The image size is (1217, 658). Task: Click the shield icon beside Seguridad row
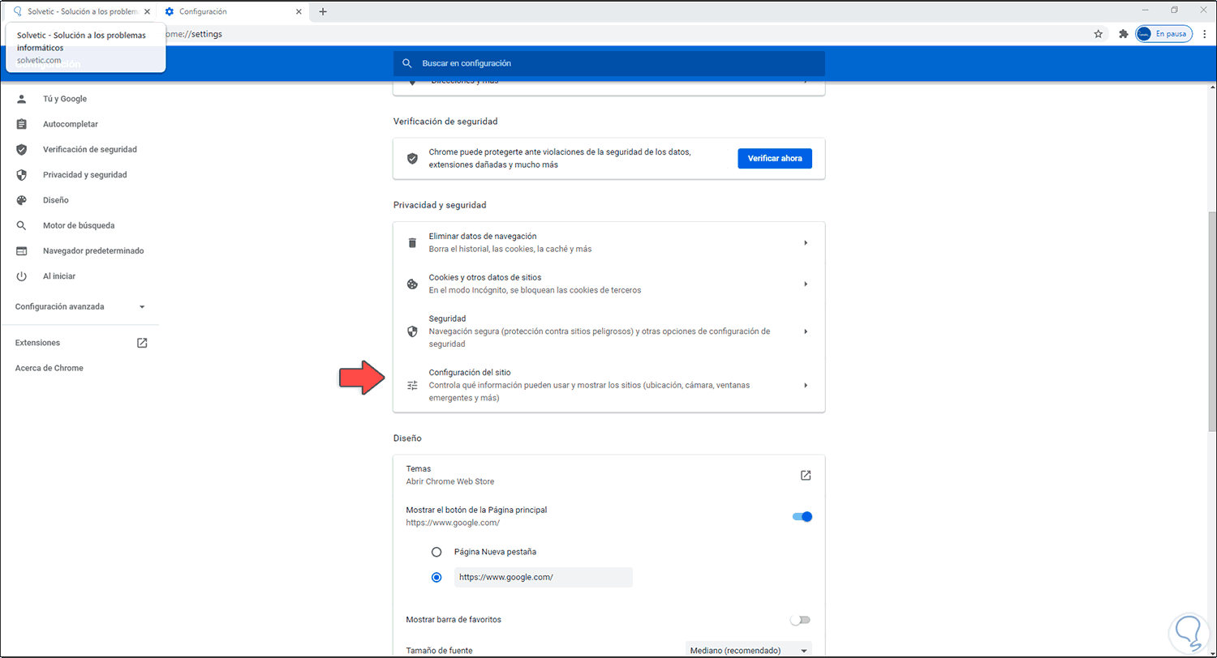tap(412, 331)
